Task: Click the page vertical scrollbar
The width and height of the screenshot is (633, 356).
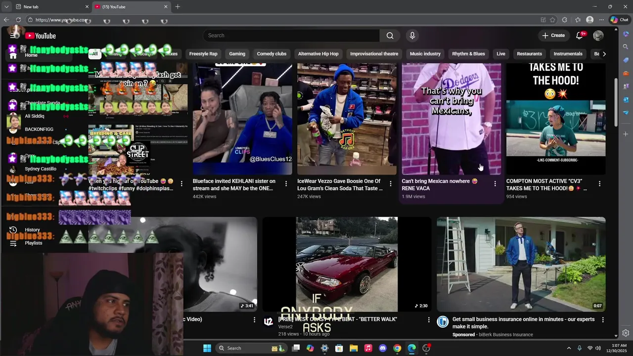Action: (x=616, y=102)
